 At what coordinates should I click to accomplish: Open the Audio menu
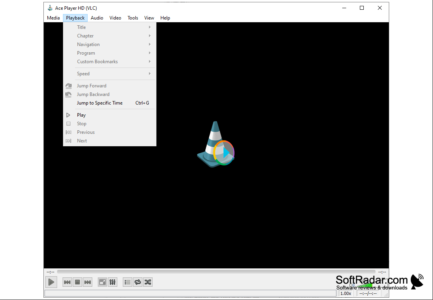click(x=97, y=18)
